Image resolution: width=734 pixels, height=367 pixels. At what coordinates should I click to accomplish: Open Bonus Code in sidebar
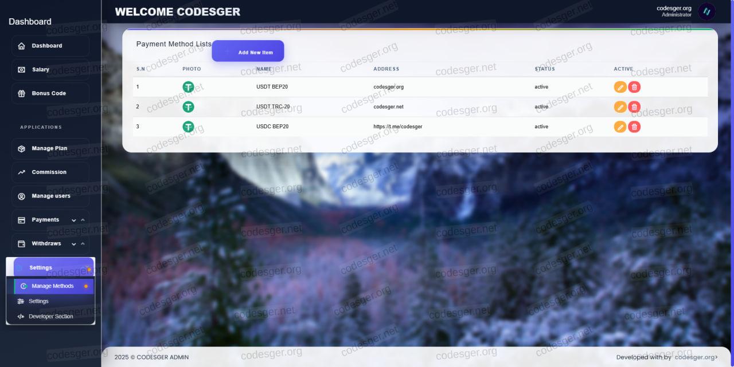[x=50, y=93]
